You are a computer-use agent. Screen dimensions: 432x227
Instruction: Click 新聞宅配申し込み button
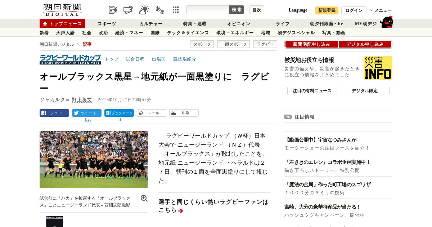coord(312,44)
